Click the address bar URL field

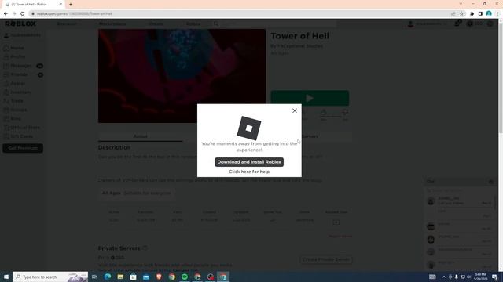coord(240,14)
